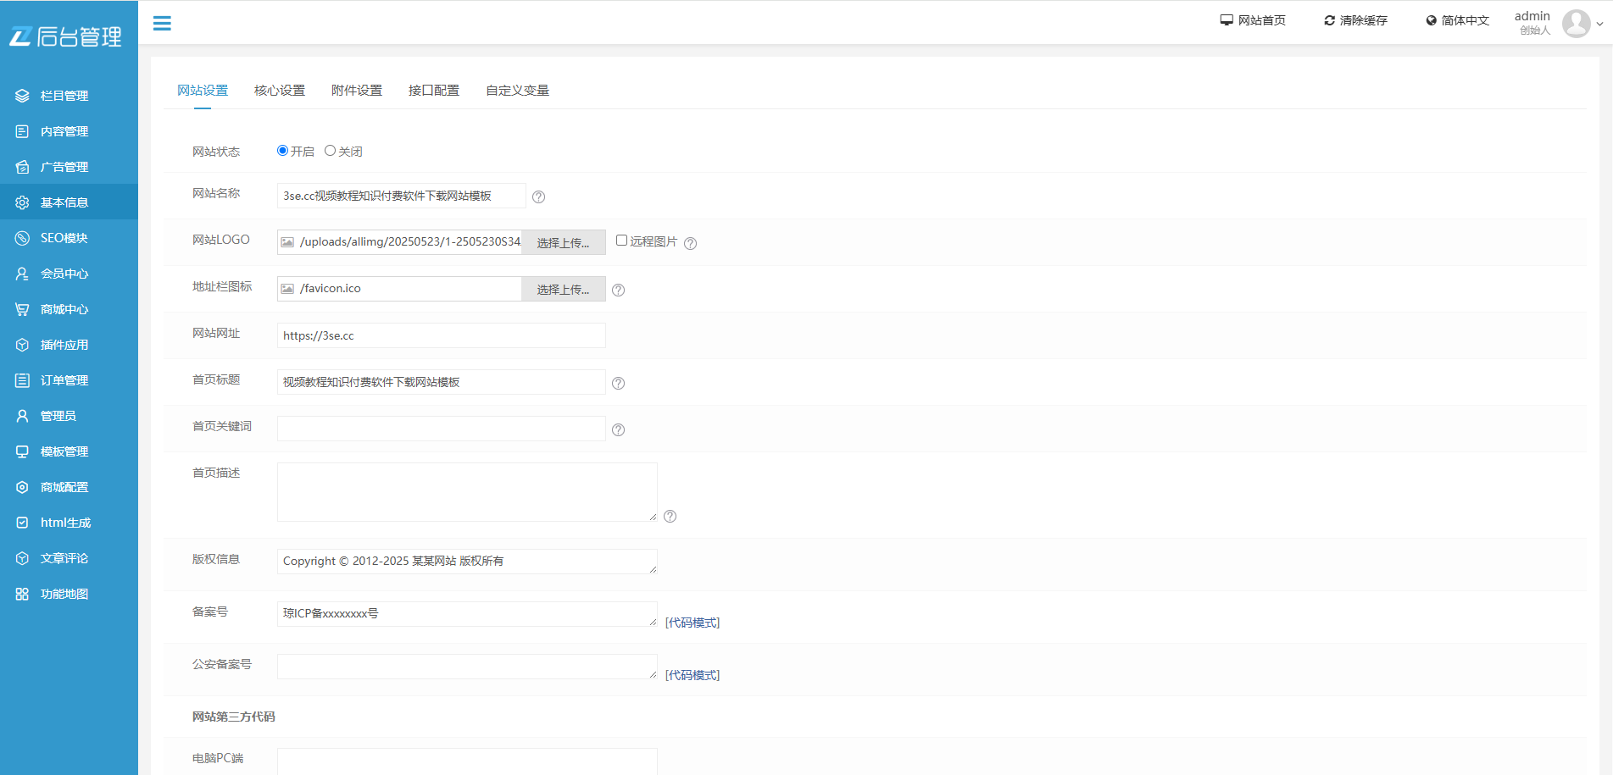
Task: Open 栏目管理 from the sidebar
Action: 64,96
